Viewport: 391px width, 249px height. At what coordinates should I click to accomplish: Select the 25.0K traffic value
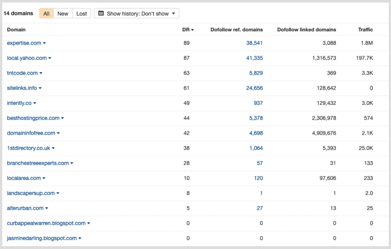366,148
